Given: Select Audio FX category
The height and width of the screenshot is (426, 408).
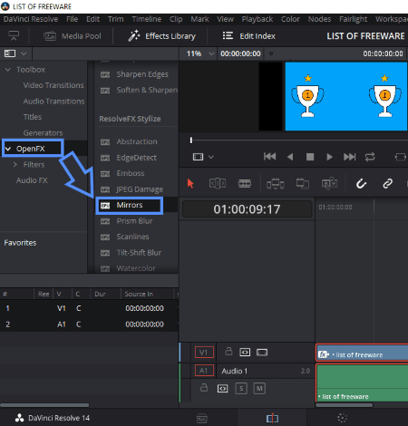Looking at the screenshot, I should [x=32, y=180].
